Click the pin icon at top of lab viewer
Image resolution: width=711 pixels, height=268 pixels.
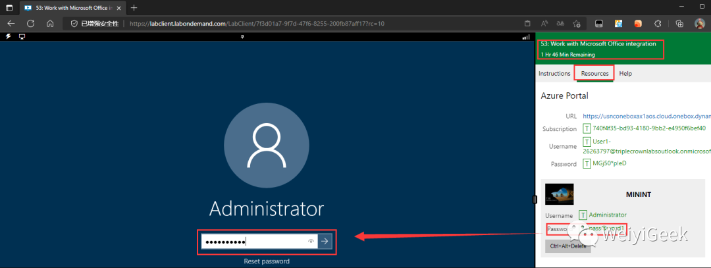(242, 36)
